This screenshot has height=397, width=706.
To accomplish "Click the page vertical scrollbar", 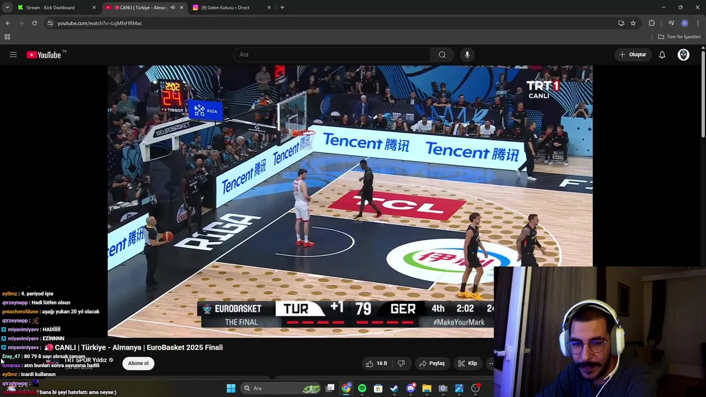I will 703,94.
